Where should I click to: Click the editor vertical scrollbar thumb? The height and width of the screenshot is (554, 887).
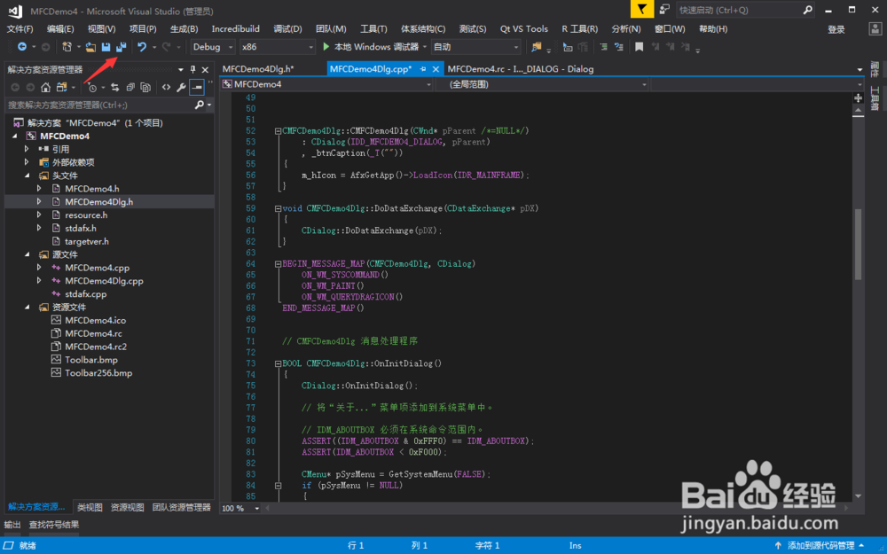point(858,245)
